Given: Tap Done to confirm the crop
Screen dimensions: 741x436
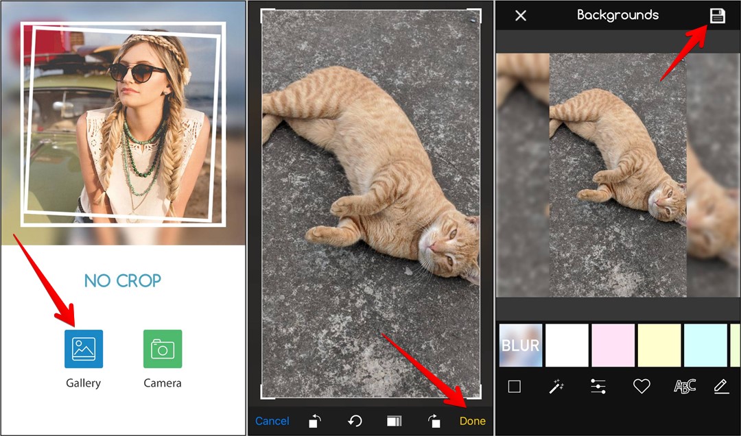Looking at the screenshot, I should (x=472, y=421).
